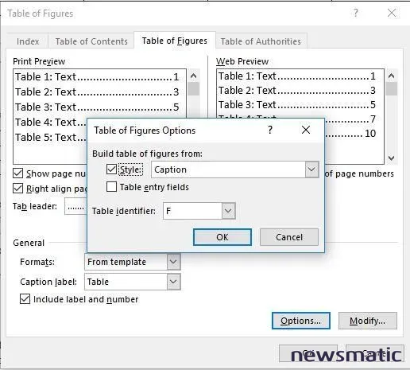The height and width of the screenshot is (370, 410).
Task: Open the Style Caption dropdown arrow
Action: coord(311,169)
